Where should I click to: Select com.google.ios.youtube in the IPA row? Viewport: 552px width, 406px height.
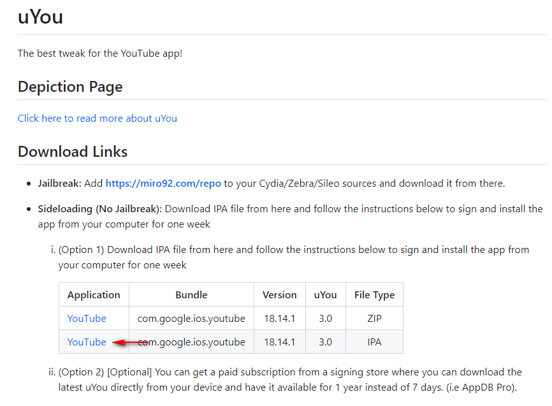(x=191, y=342)
